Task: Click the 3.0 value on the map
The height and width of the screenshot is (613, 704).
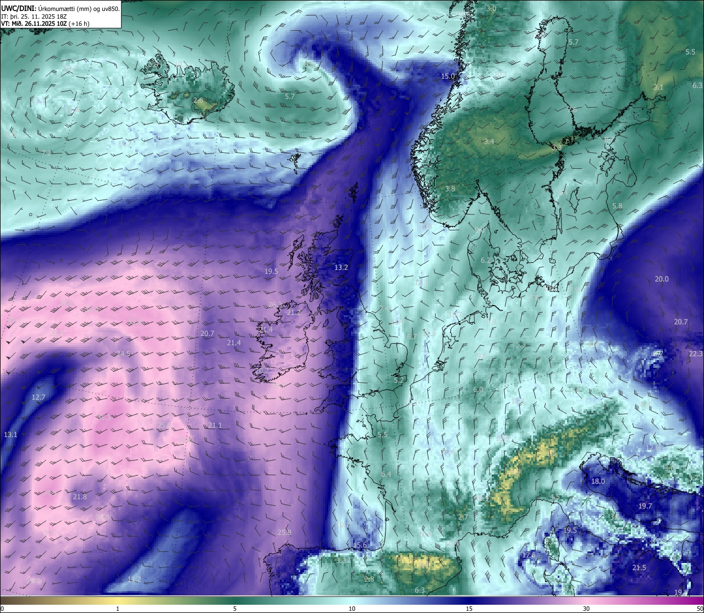Action: [491, 9]
